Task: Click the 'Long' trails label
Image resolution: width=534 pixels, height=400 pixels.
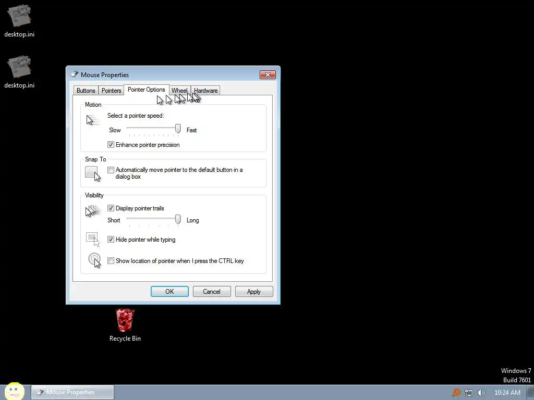Action: tap(193, 220)
